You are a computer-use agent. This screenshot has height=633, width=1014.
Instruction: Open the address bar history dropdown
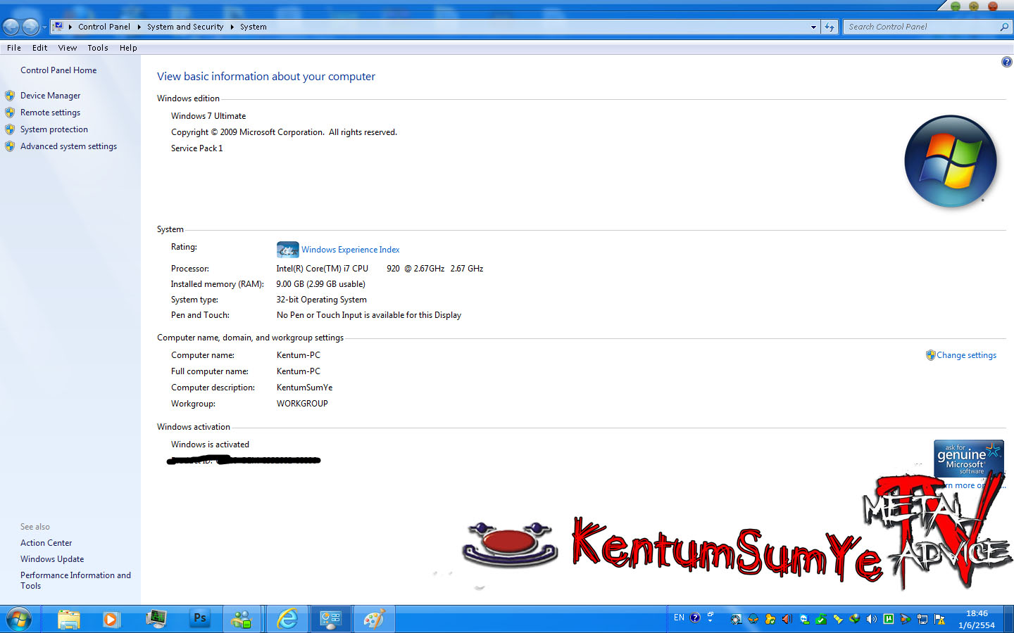[813, 27]
